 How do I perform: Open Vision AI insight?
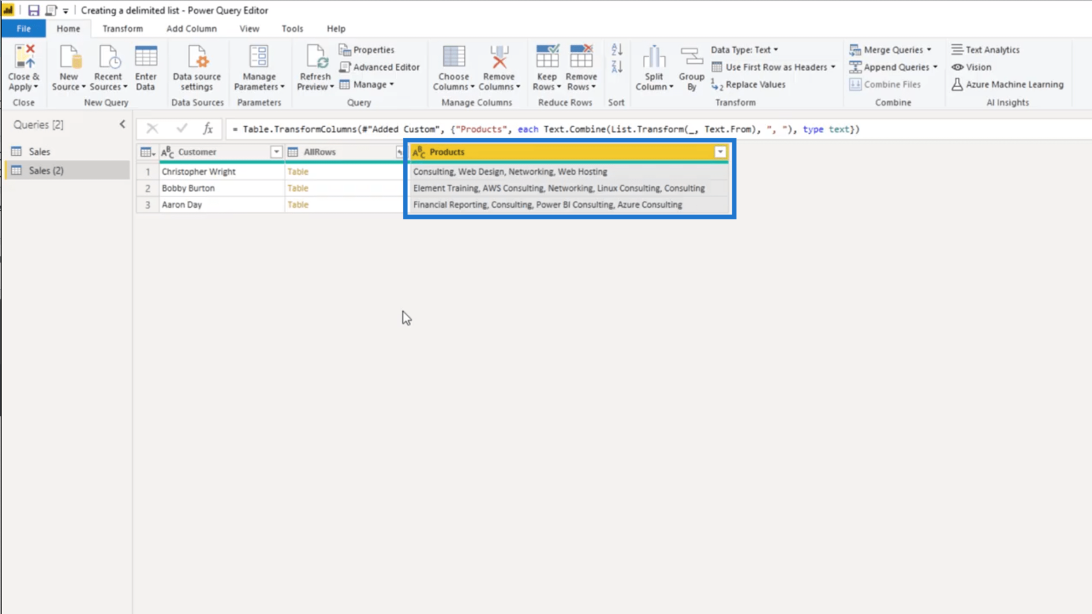971,67
